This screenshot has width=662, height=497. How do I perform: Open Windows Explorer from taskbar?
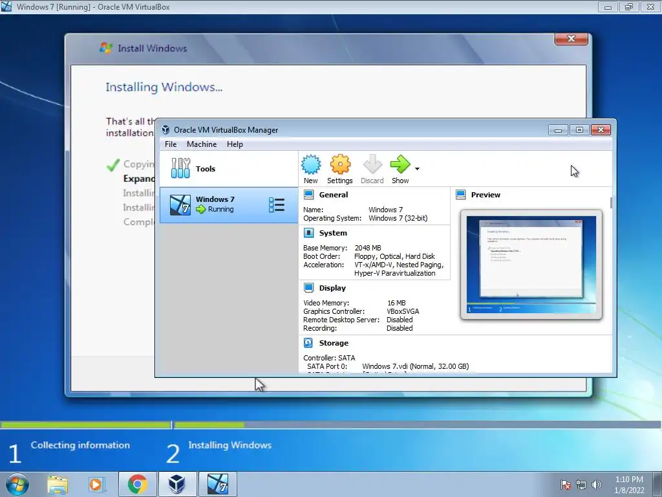(58, 484)
